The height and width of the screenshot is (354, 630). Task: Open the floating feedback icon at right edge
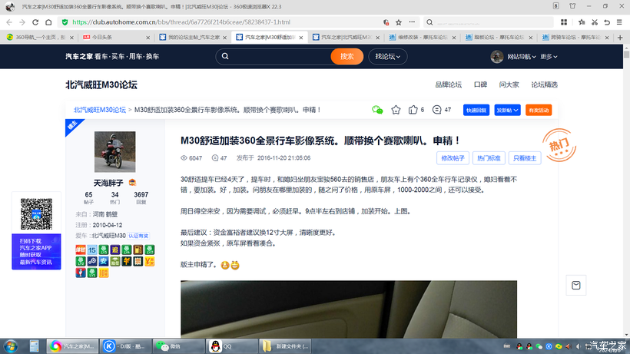575,286
